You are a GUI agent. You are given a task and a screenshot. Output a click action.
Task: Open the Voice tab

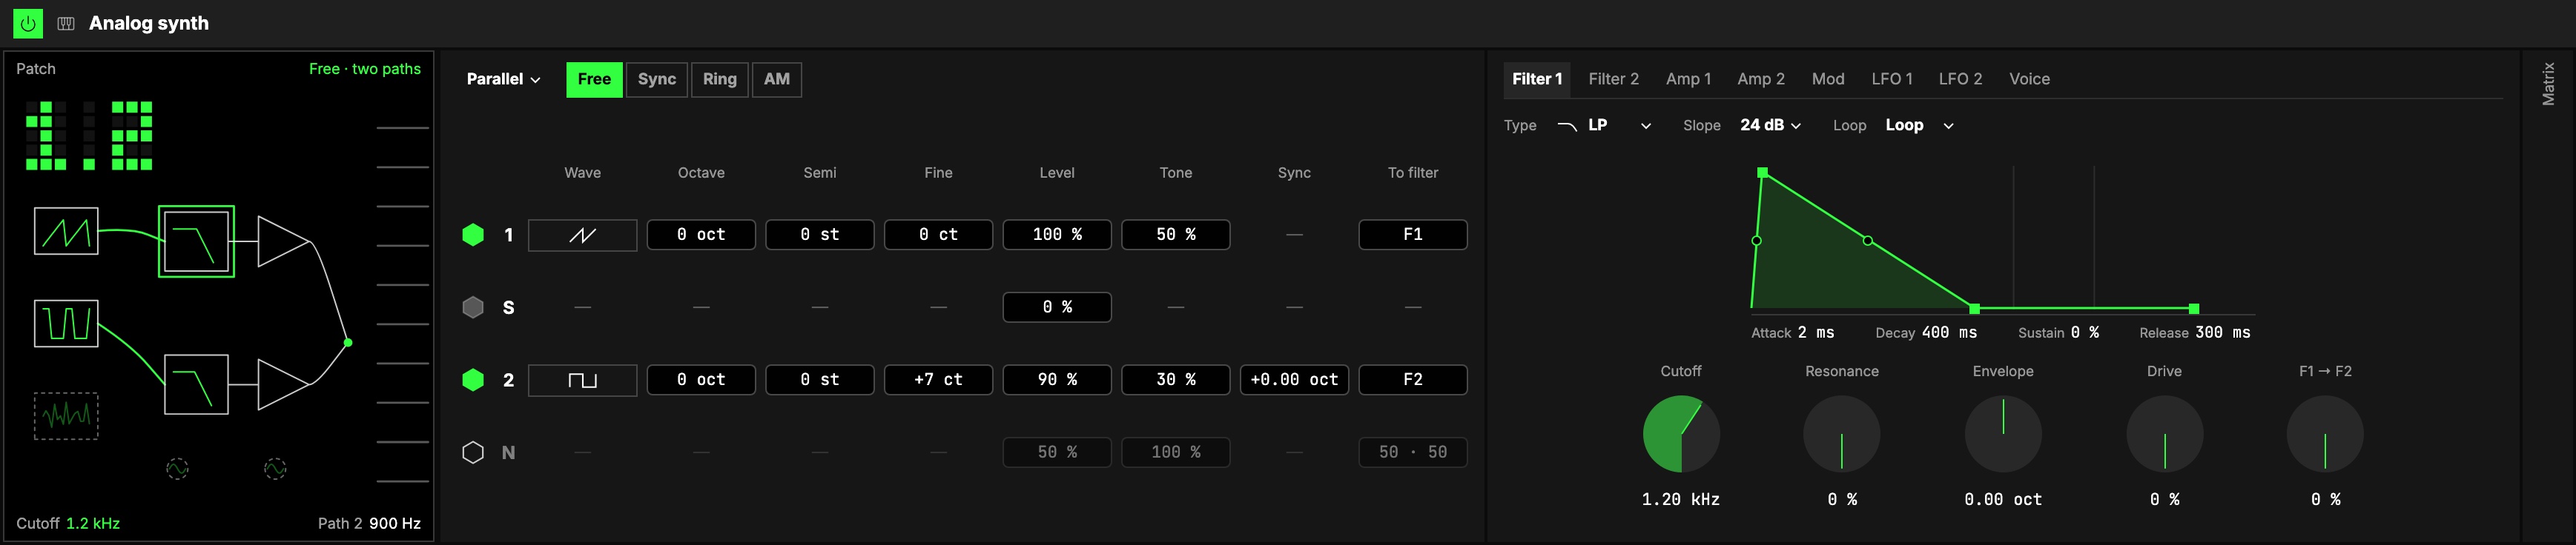[2029, 78]
